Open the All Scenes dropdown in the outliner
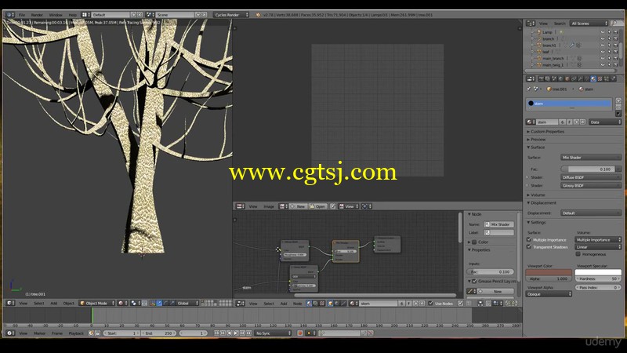 589,24
